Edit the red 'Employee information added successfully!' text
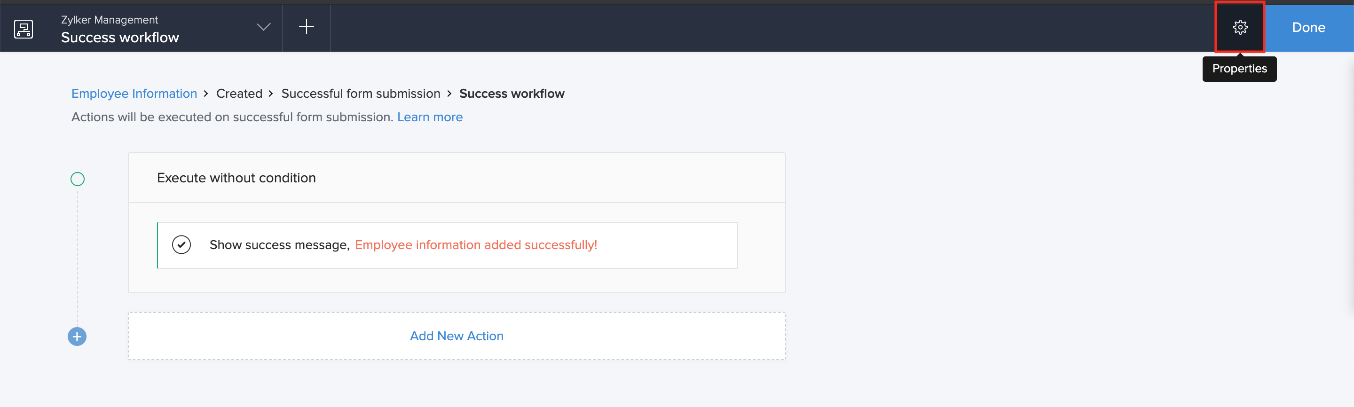Image resolution: width=1354 pixels, height=407 pixels. point(476,245)
